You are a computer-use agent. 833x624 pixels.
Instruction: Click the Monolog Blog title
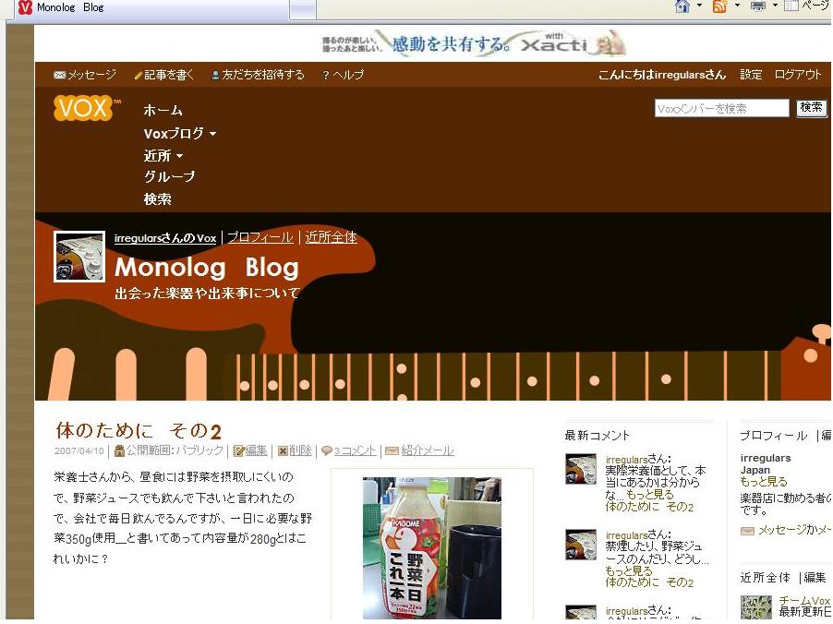coord(207,268)
